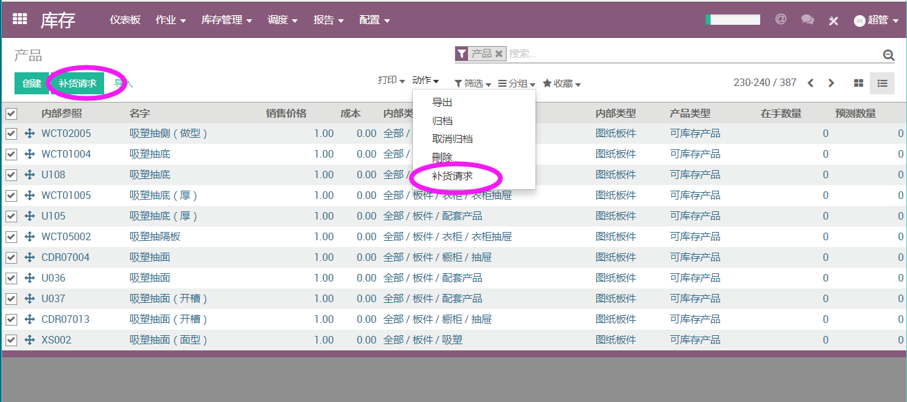Viewport: 907px width, 402px height.
Task: Open the U108 product record
Action: [x=54, y=175]
